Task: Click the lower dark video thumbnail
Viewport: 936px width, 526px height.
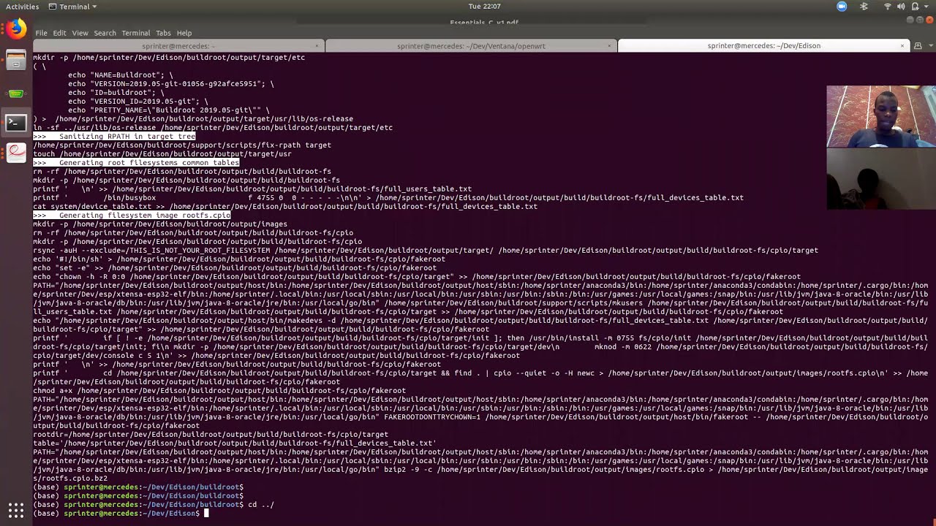Action: pos(881,178)
